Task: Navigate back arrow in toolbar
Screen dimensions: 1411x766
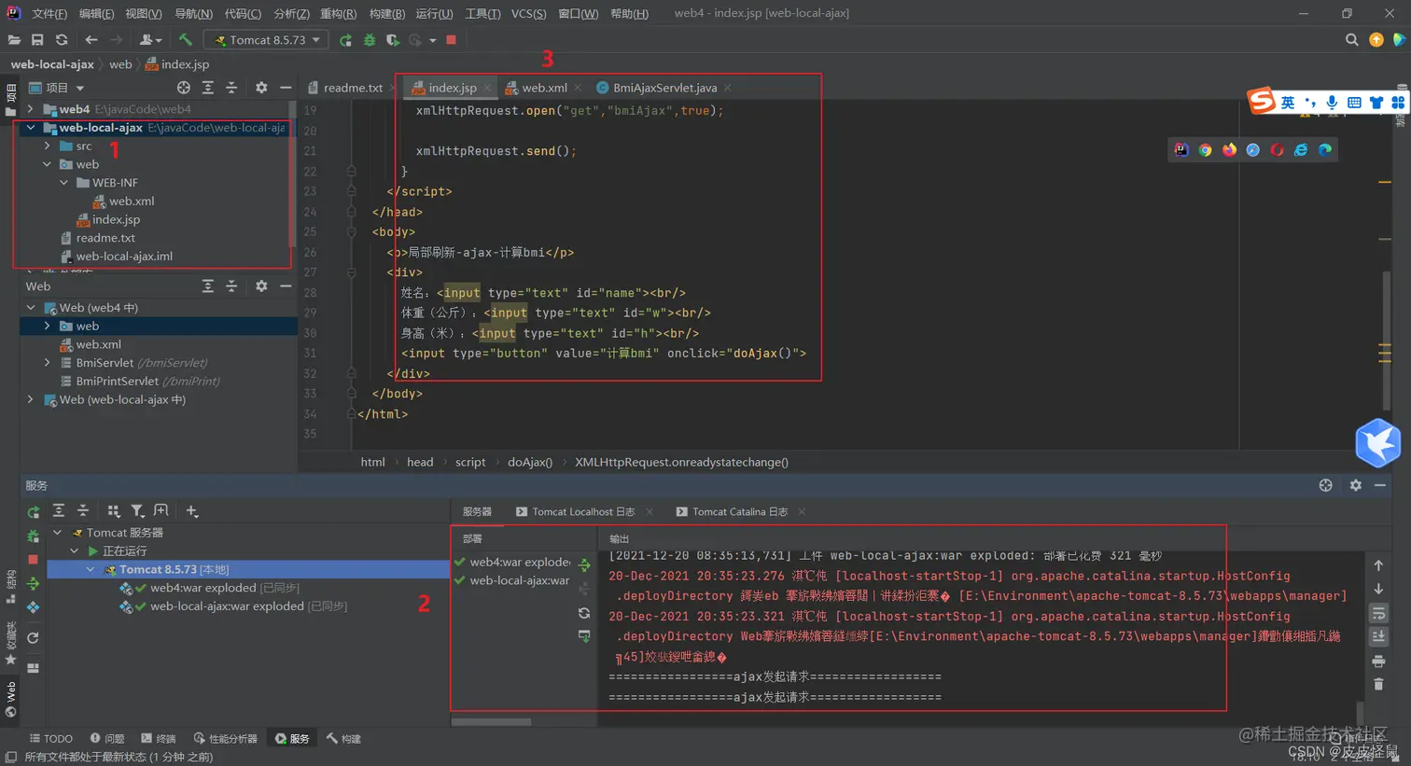Action: [x=91, y=40]
